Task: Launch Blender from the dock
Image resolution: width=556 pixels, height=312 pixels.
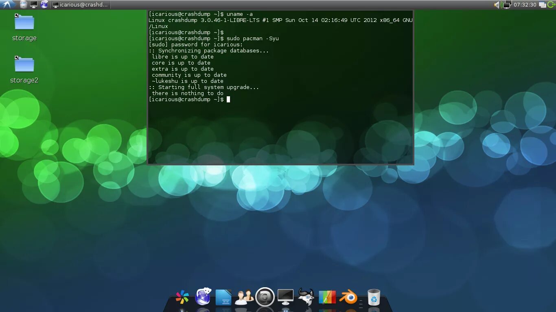Action: pyautogui.click(x=348, y=297)
